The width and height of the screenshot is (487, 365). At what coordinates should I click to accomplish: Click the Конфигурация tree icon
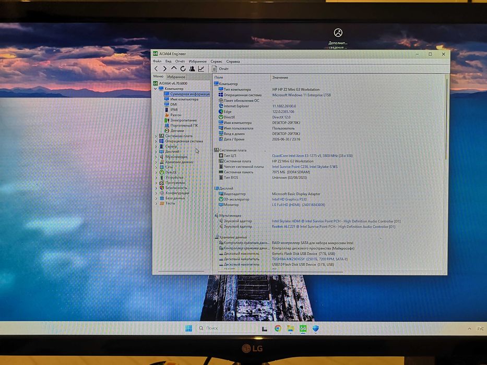pos(161,193)
